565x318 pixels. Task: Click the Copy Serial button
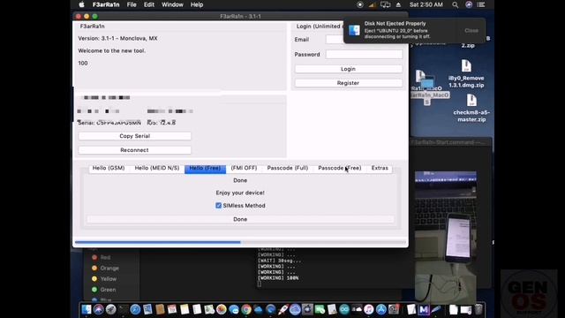click(x=135, y=136)
